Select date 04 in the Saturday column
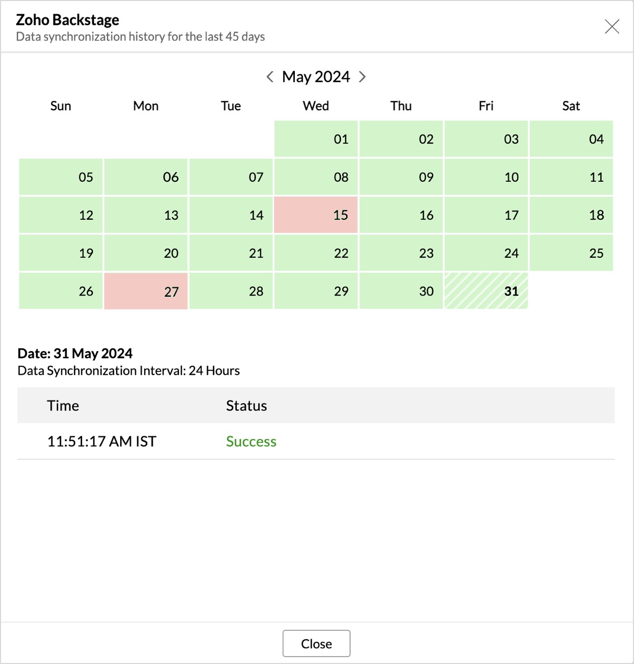 [571, 139]
